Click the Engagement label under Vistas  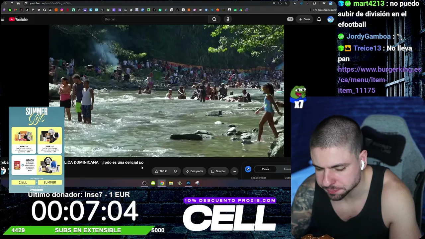pyautogui.click(x=258, y=178)
